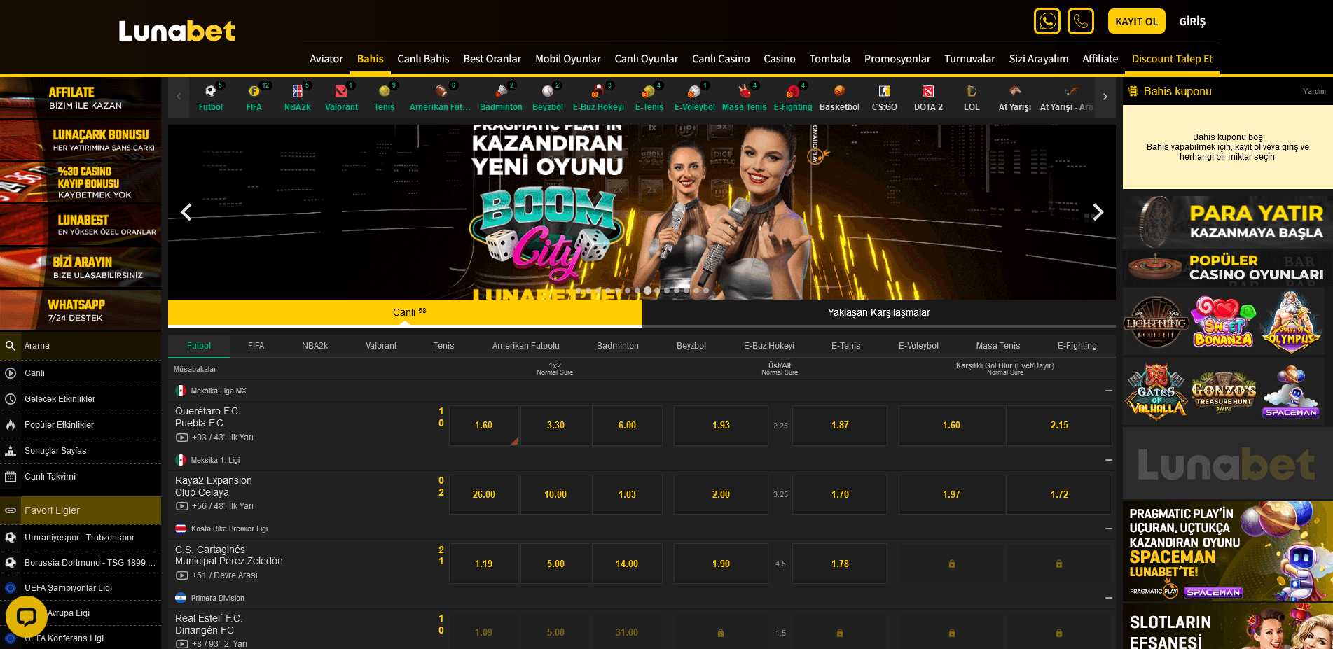This screenshot has width=1333, height=649.
Task: Open Discount Talep Et menu item
Action: pos(1172,59)
